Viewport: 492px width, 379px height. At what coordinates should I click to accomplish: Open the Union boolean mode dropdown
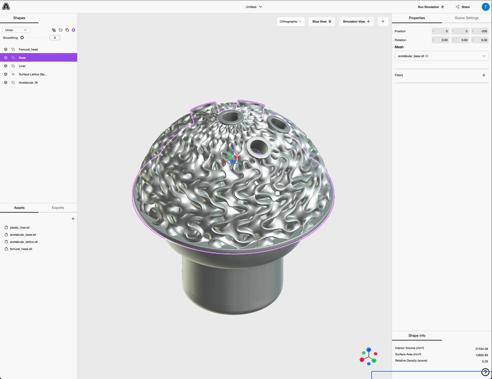click(16, 30)
